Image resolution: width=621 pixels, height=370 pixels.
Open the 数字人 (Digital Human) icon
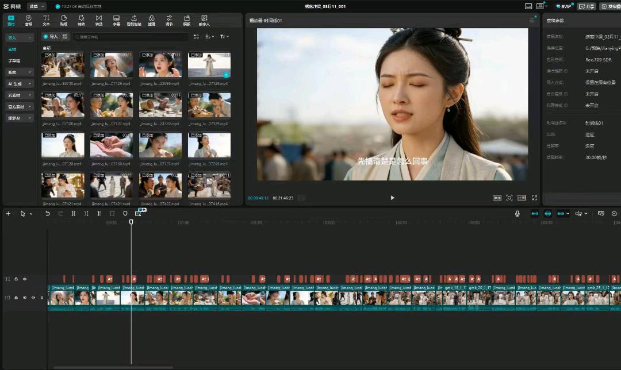204,21
